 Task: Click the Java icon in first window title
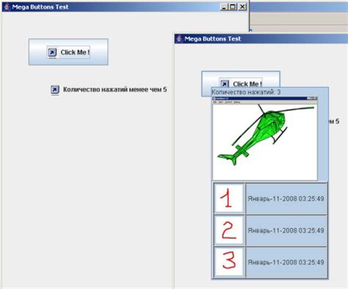(x=7, y=7)
